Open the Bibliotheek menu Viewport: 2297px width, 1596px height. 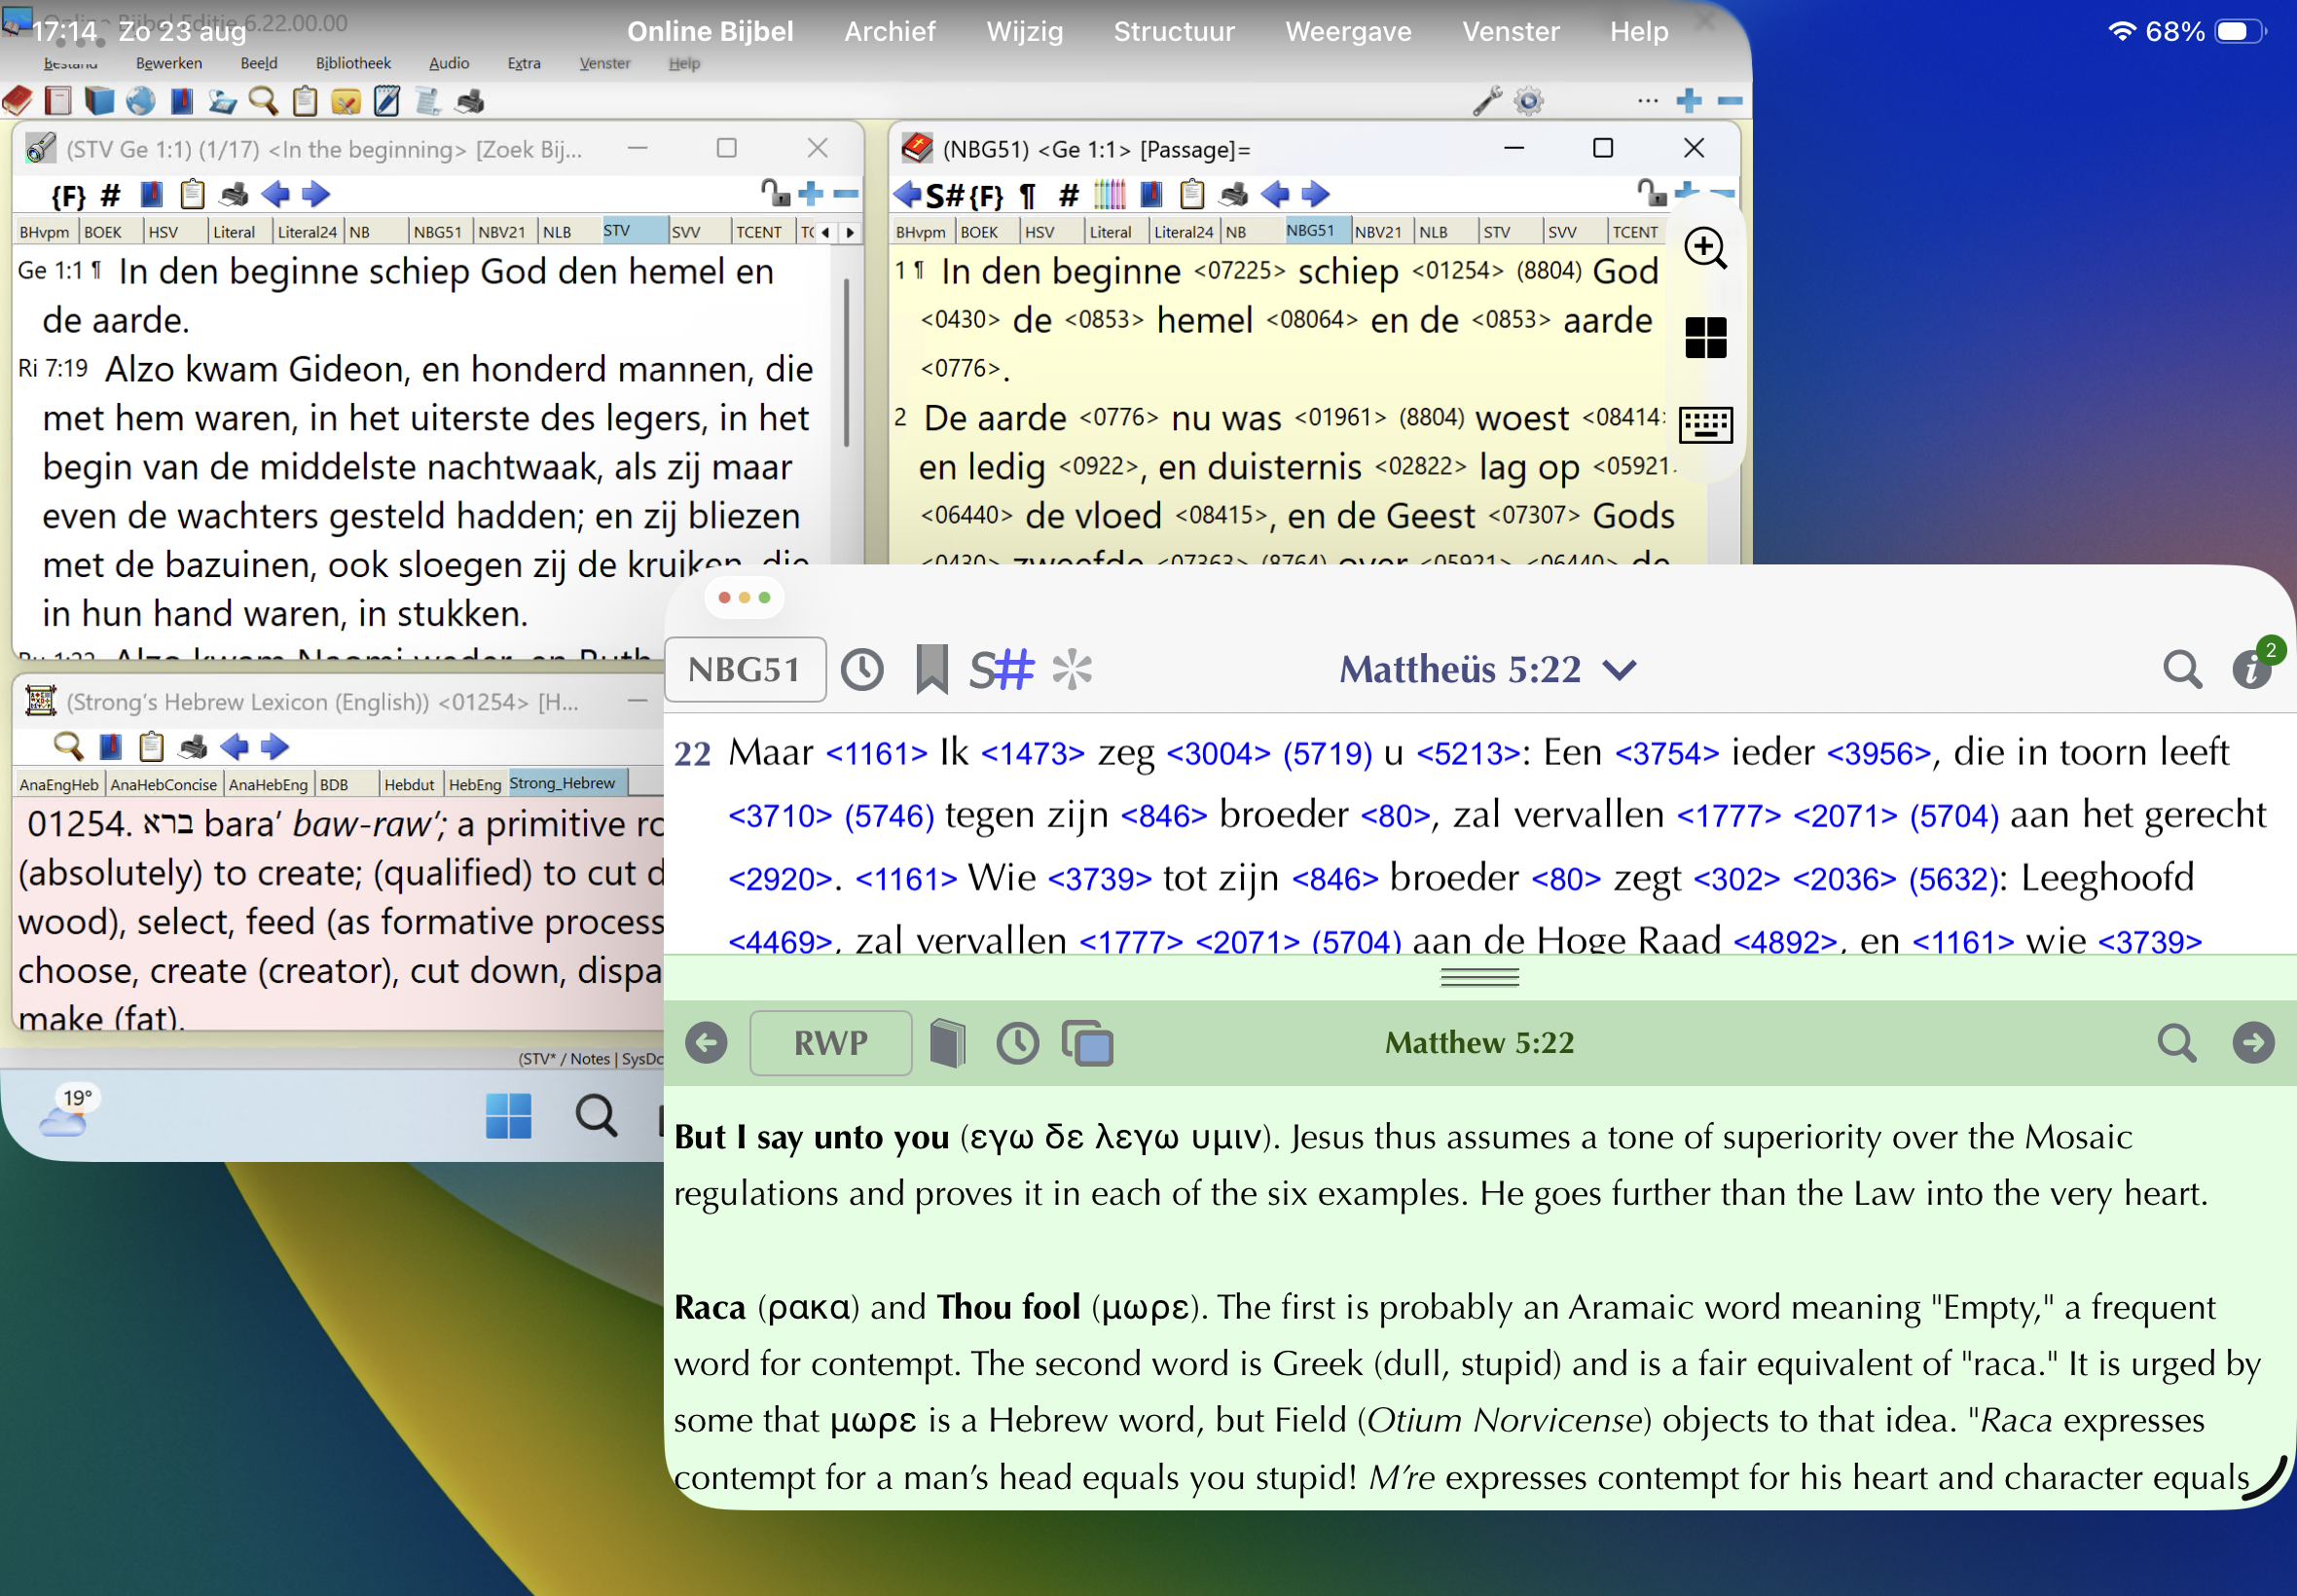point(353,63)
